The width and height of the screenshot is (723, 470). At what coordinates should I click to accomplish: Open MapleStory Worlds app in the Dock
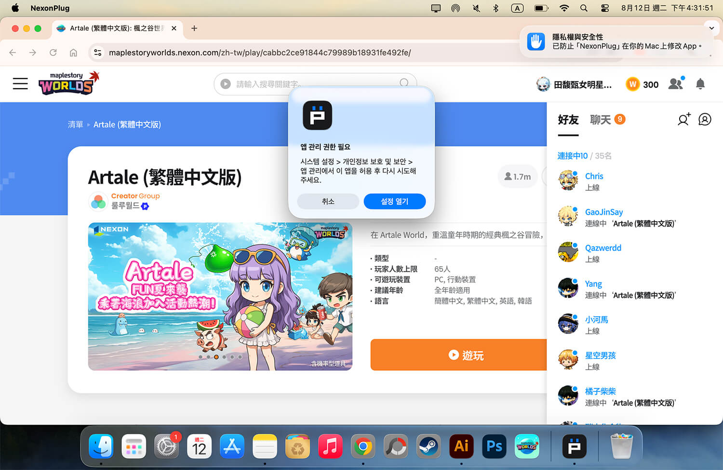point(527,446)
